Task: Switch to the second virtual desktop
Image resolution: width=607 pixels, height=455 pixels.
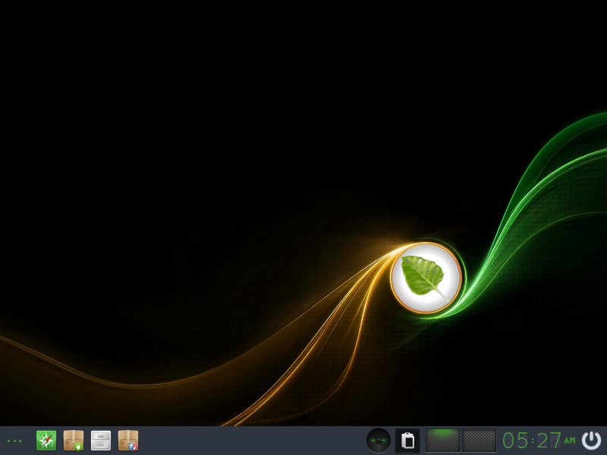Action: coord(479,441)
